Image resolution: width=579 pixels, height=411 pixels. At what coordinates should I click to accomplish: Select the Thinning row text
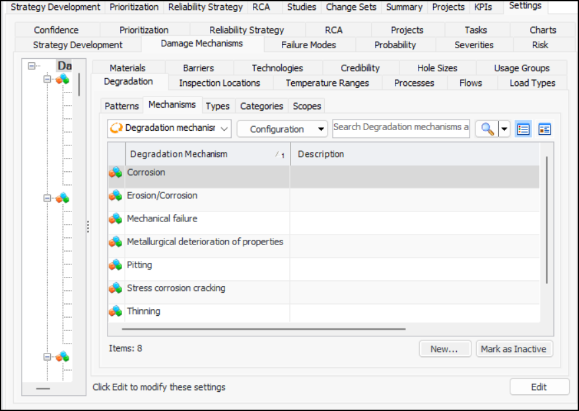(x=144, y=311)
